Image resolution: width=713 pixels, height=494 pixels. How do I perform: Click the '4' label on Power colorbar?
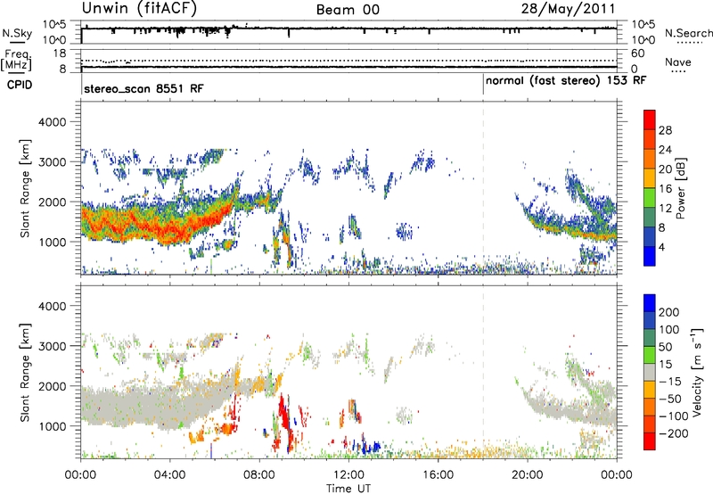(662, 247)
